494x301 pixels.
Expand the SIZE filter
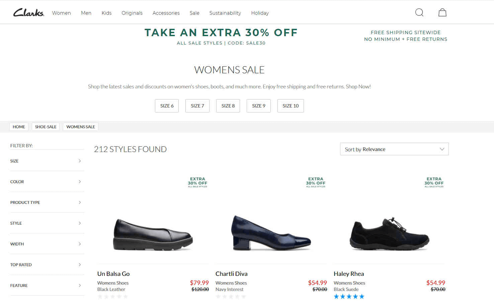(47, 161)
